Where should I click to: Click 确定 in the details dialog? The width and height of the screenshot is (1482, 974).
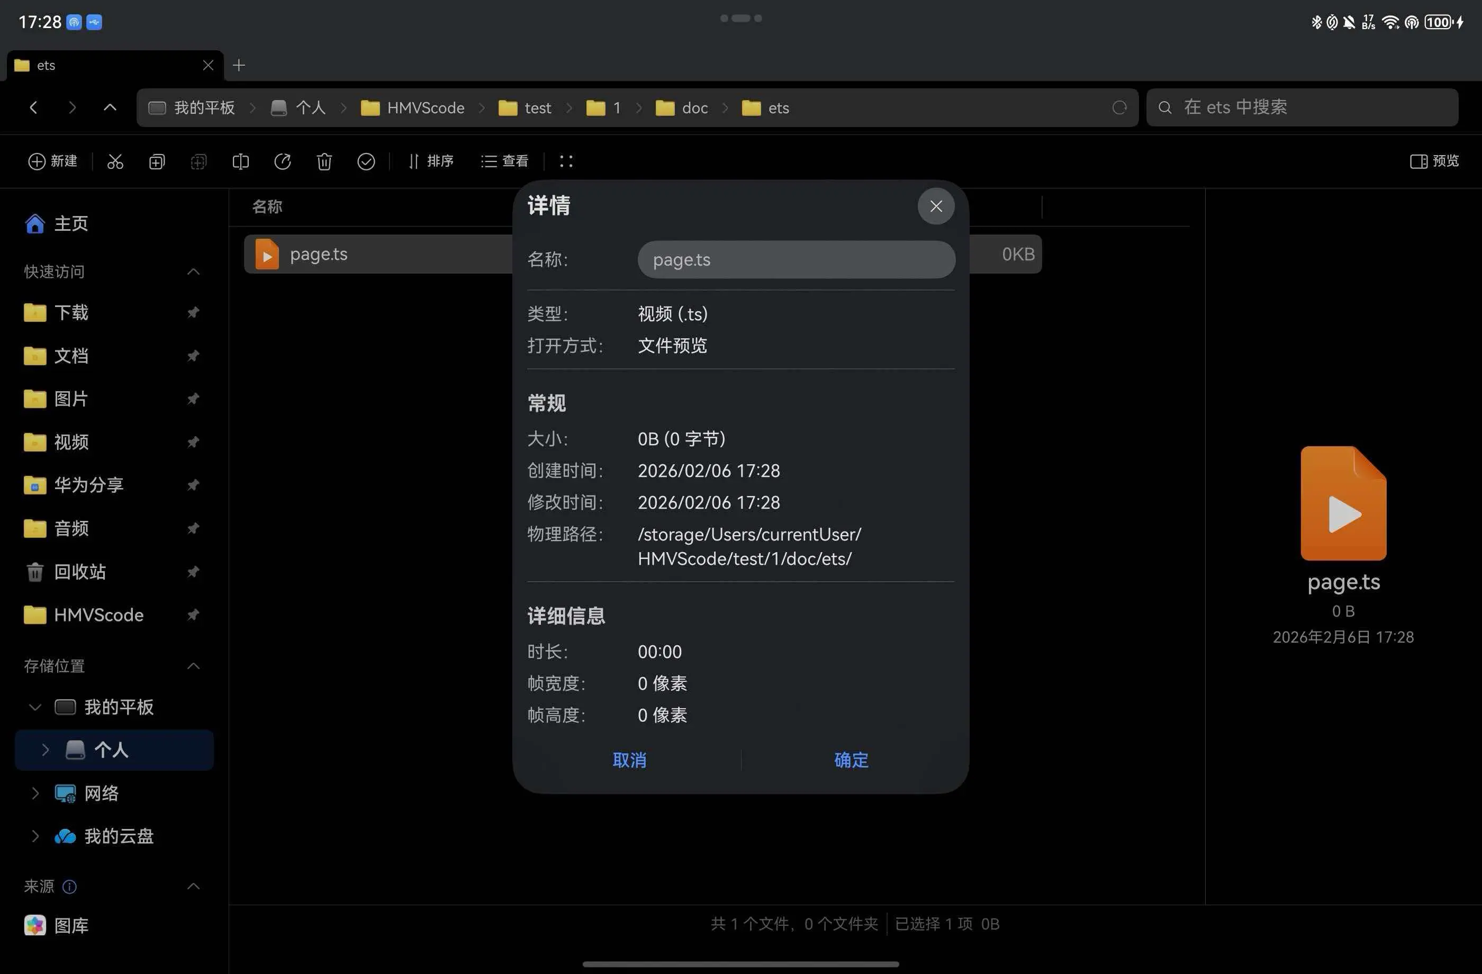[x=851, y=760]
